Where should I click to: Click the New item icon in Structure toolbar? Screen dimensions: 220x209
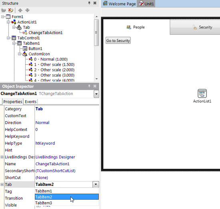click(x=4, y=10)
